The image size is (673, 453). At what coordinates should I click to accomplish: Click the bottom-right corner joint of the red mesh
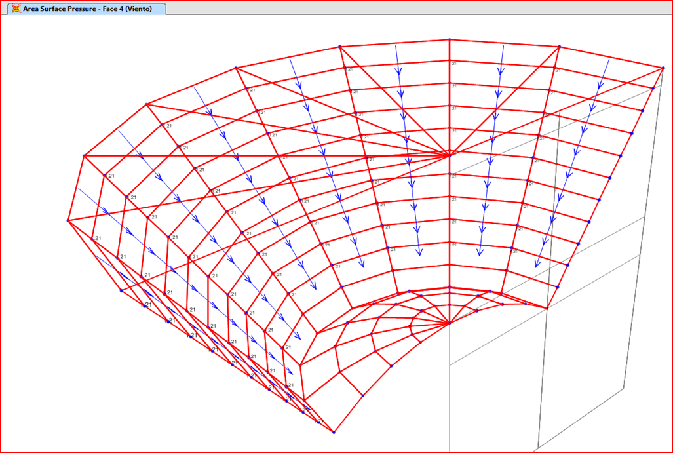coord(547,308)
